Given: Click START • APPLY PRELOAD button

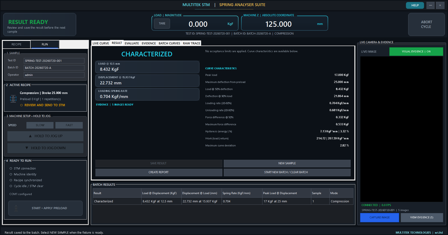Looking at the screenshot, I should 45,208.
